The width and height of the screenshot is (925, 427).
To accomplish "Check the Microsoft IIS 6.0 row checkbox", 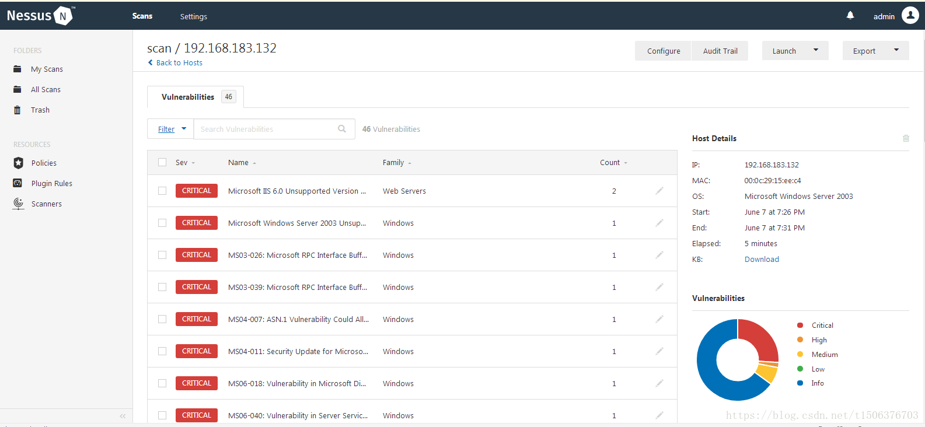I will tap(162, 191).
